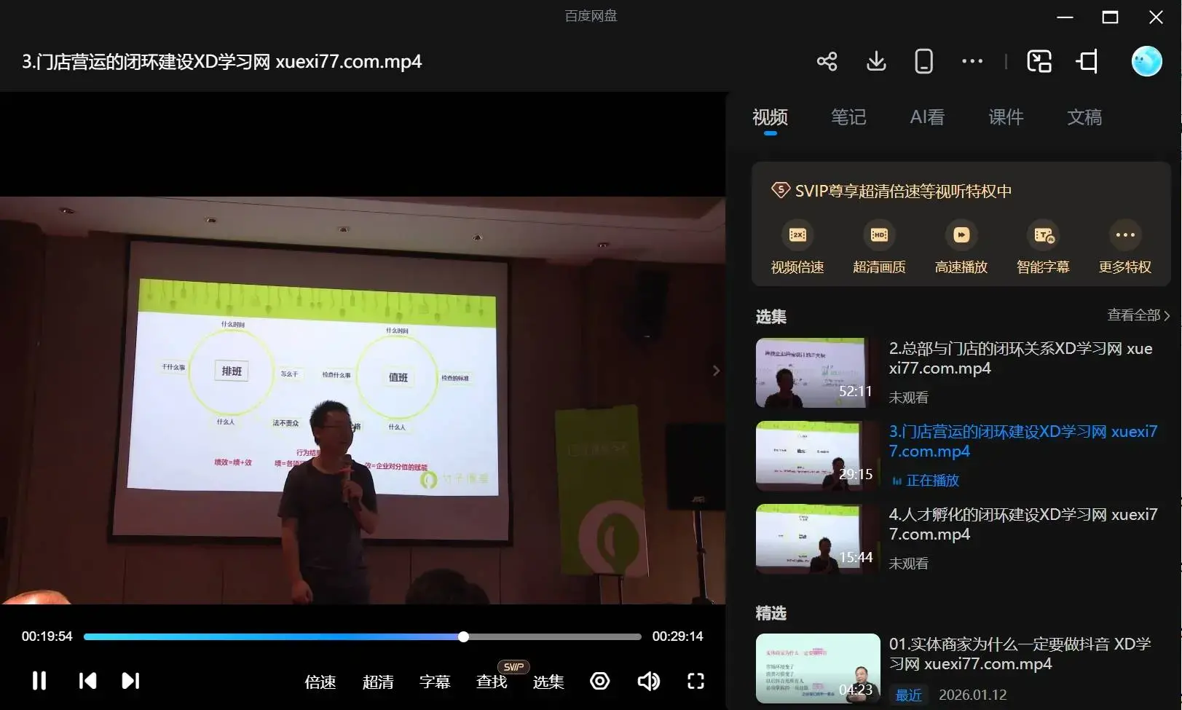Open the 超清 quality selector
The height and width of the screenshot is (710, 1182).
pos(378,682)
